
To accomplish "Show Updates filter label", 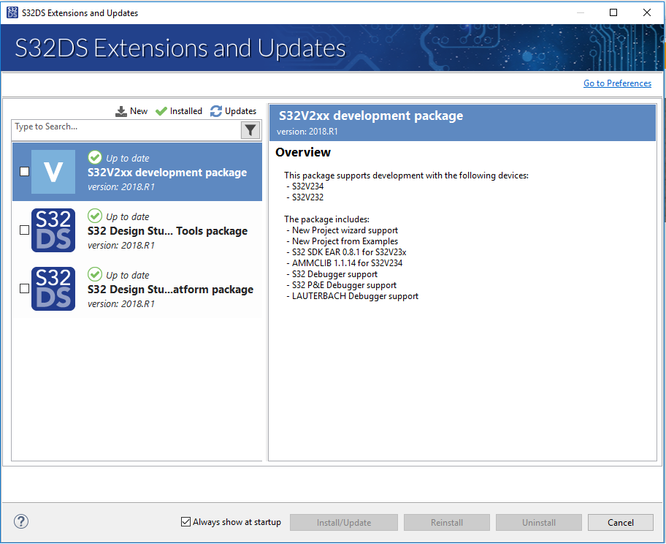I will click(x=240, y=111).
